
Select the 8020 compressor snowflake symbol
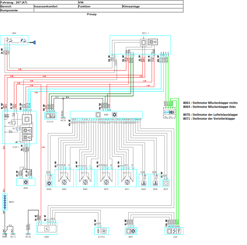pos(26,182)
